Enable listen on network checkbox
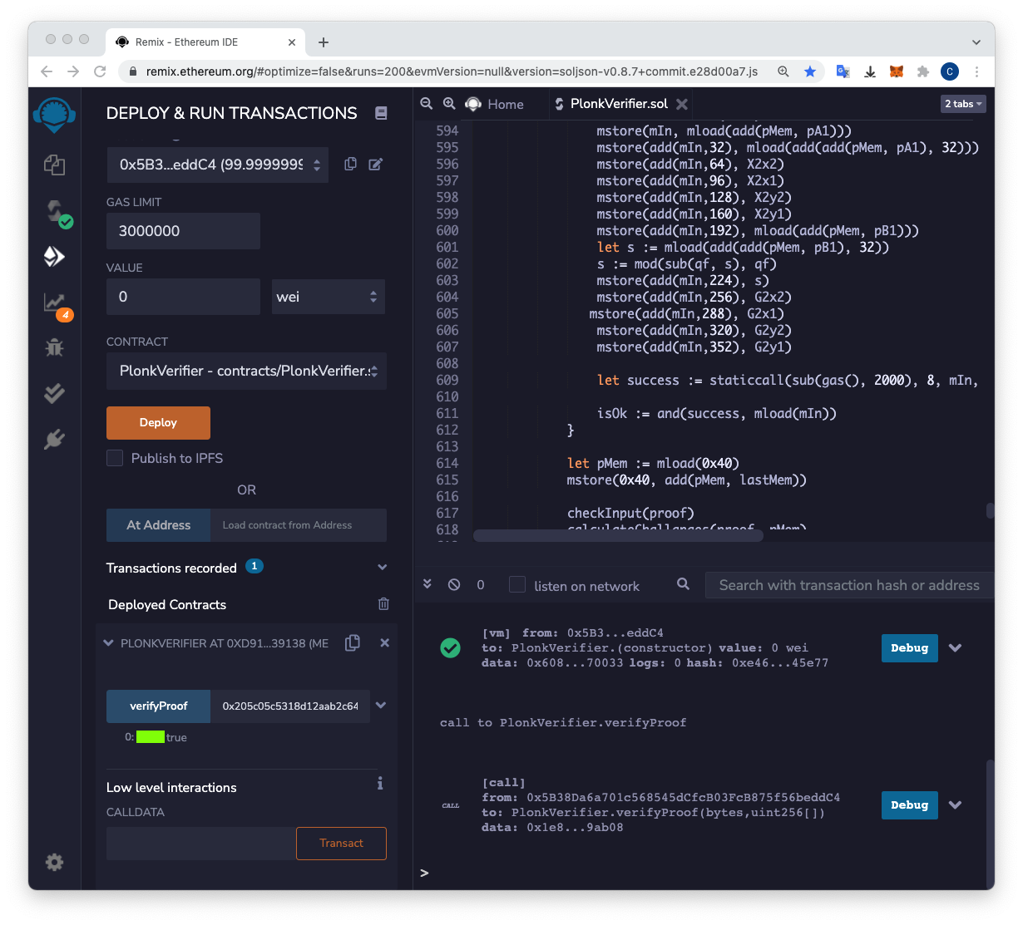This screenshot has height=925, width=1023. click(517, 584)
